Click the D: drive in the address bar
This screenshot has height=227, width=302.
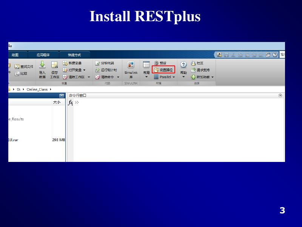18,89
